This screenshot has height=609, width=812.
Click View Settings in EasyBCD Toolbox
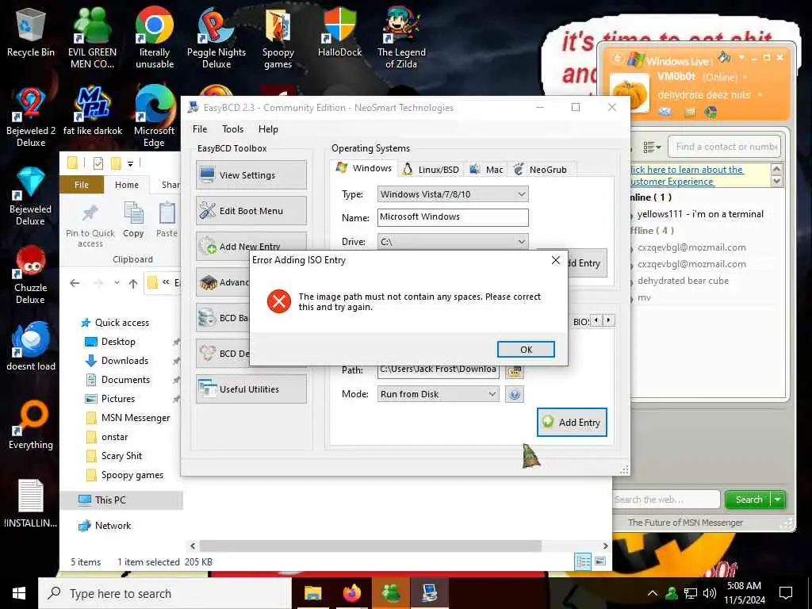251,175
